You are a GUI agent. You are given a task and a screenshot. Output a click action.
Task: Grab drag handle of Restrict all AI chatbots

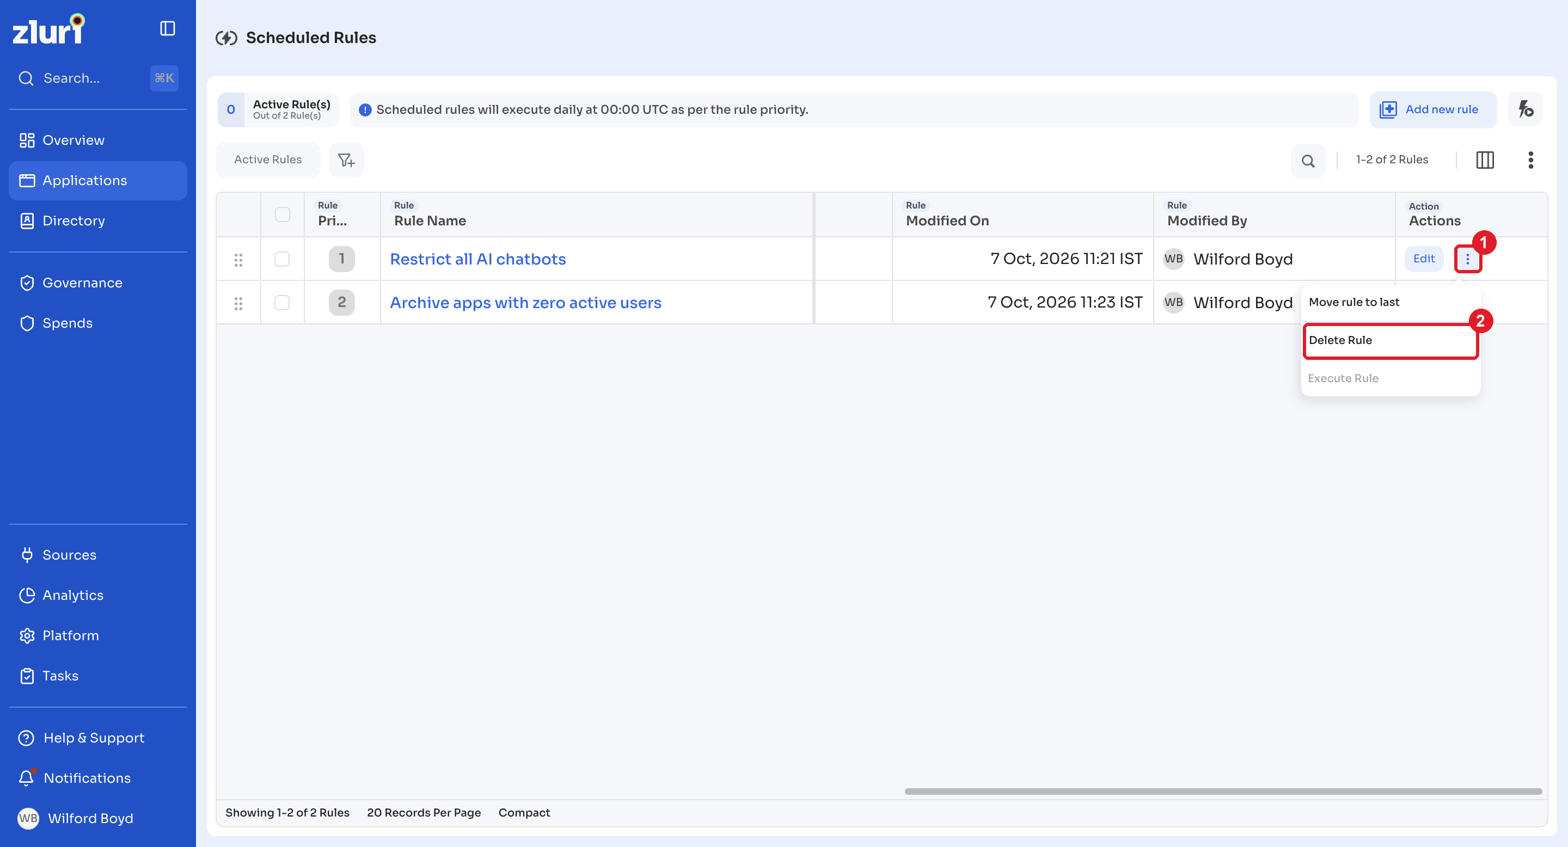click(x=238, y=260)
